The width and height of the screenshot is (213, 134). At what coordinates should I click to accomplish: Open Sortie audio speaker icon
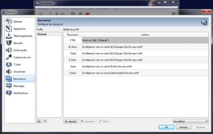point(9,50)
